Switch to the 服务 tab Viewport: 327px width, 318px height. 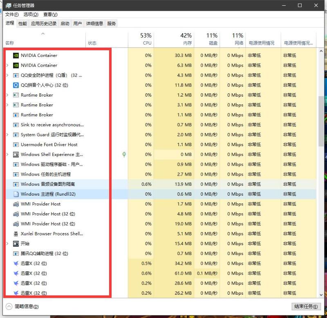[x=111, y=24]
